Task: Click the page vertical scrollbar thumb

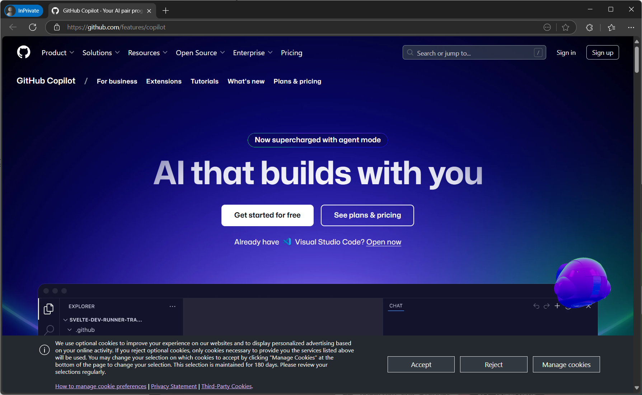Action: (x=637, y=60)
